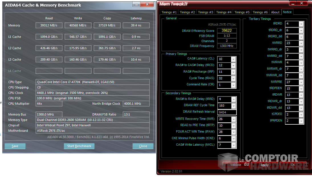This screenshot has height=177, width=312.
Task: Expand the tRCD RAS# to CAS# Delay dropdown
Action: point(233,65)
